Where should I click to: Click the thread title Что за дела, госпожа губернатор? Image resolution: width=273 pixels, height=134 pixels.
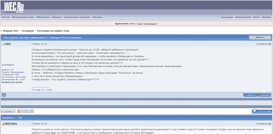[x=42, y=37]
